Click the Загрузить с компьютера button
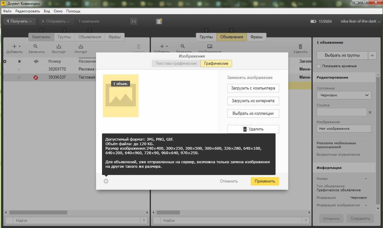Screen dimensions: 383x228 [x=253, y=88]
